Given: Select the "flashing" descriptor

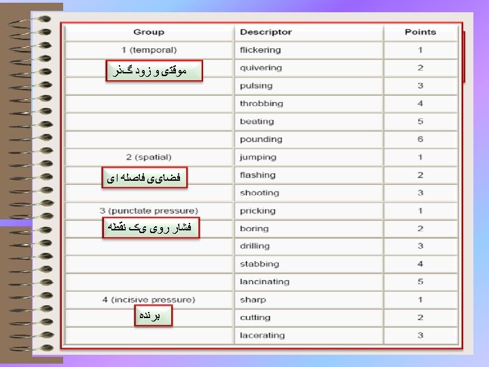Looking at the screenshot, I should 257,175.
